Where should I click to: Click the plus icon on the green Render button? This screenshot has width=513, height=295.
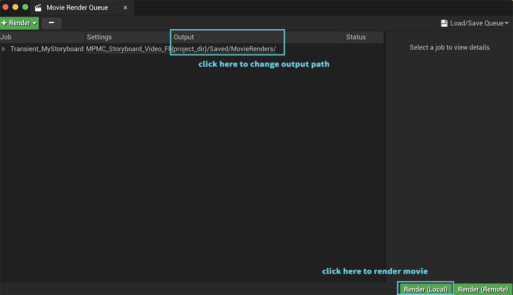pyautogui.click(x=4, y=23)
